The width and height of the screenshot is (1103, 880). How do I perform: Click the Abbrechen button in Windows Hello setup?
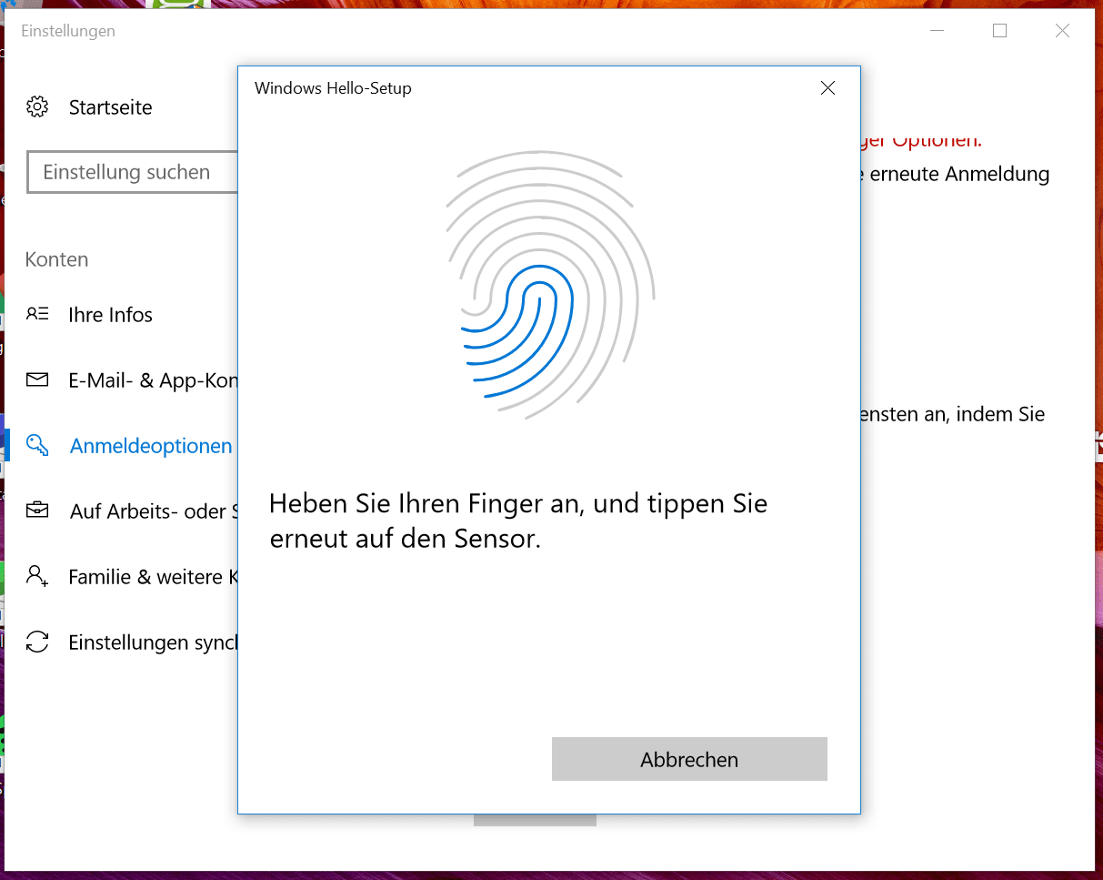[689, 759]
